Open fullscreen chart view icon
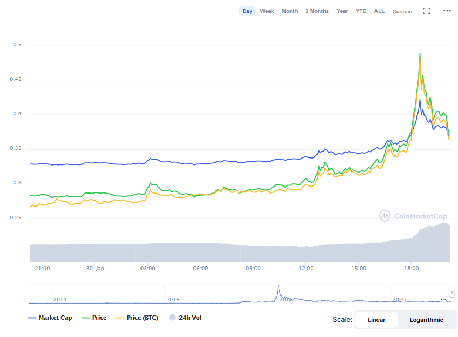Viewport: 458px width, 337px height. [x=427, y=11]
